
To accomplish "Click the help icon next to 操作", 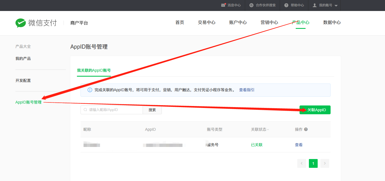I will point(306,129).
